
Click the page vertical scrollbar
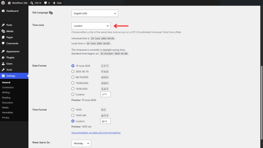click(261, 103)
